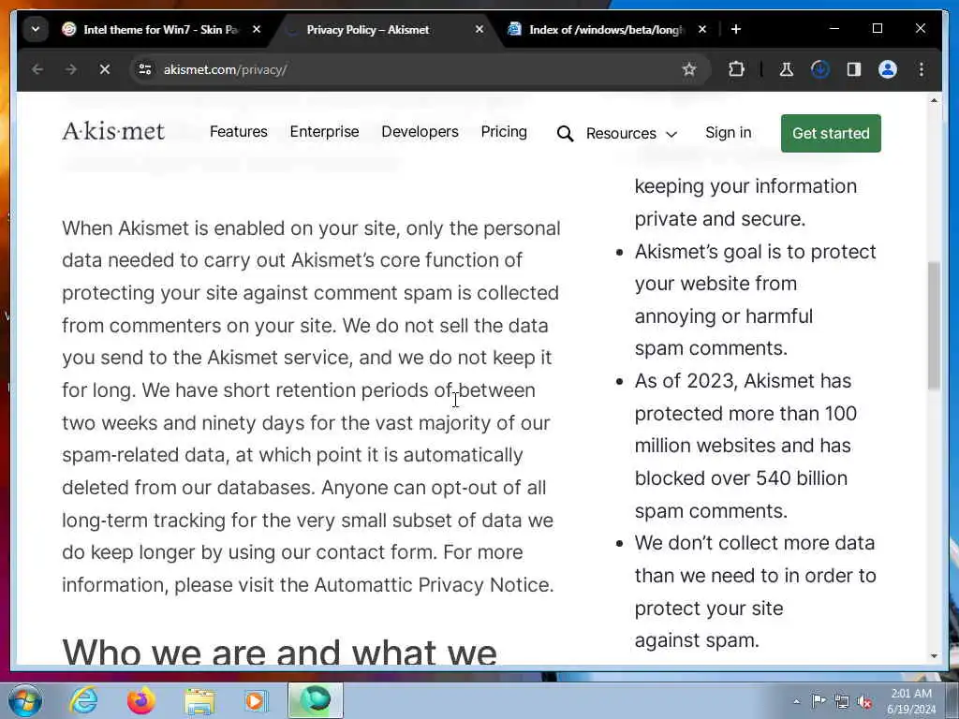Click the scrollbar up arrow

934,100
